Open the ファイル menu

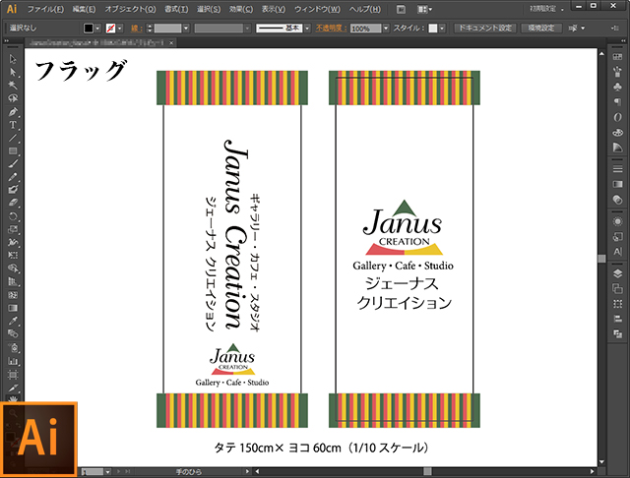(x=45, y=9)
